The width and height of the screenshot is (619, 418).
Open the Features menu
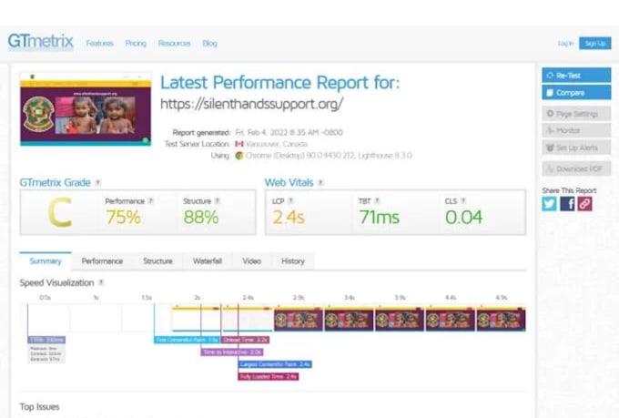click(100, 44)
